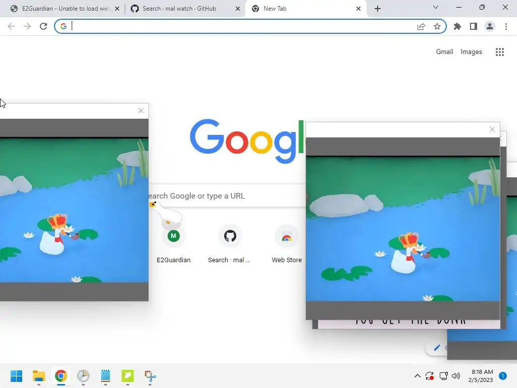This screenshot has height=388, width=517.
Task: Show hidden system tray icons
Action: tap(417, 376)
